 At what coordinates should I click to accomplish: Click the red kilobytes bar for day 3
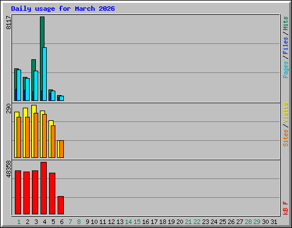[x=35, y=192]
